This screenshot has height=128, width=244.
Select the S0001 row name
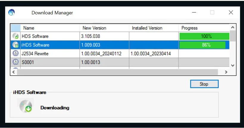click(28, 62)
